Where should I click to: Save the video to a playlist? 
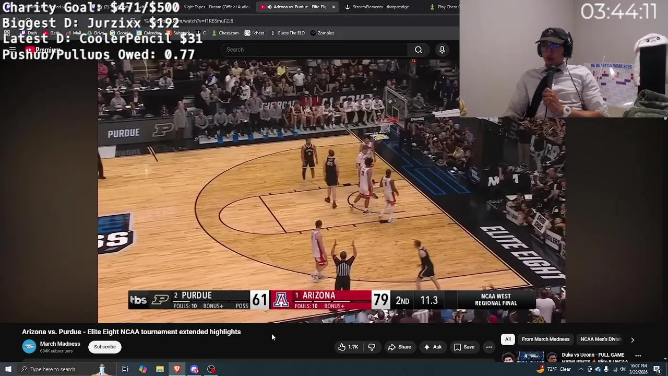coord(464,347)
